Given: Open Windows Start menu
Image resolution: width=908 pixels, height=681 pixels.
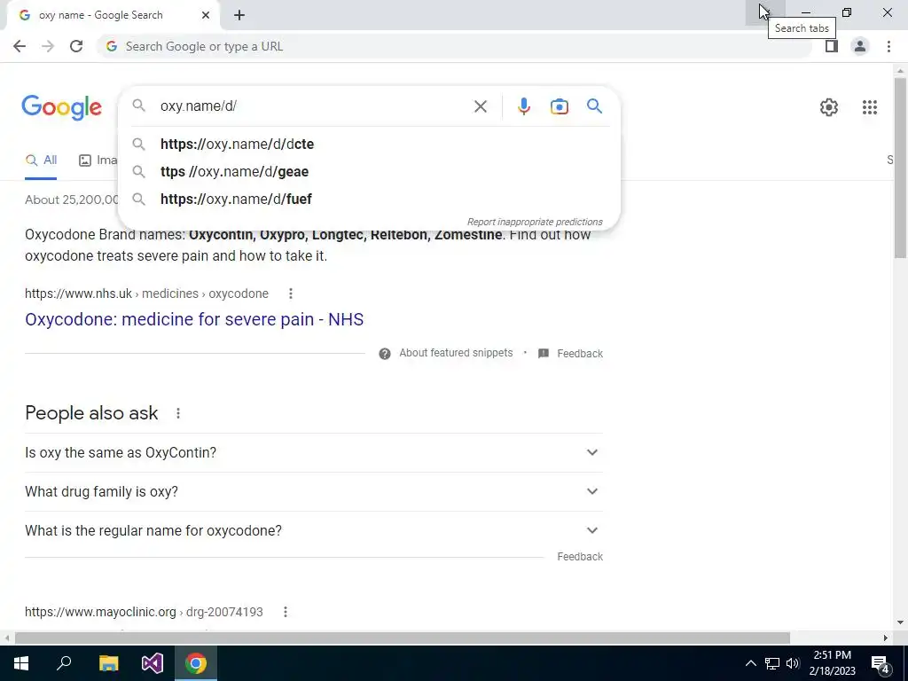Looking at the screenshot, I should pyautogui.click(x=21, y=663).
